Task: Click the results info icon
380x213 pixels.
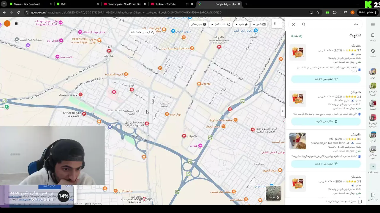Action: coord(351,36)
